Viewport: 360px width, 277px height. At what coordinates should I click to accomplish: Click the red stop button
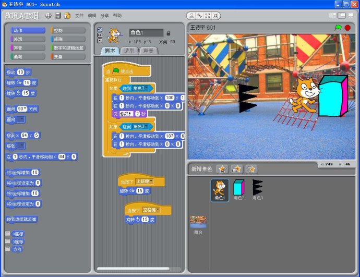(347, 28)
